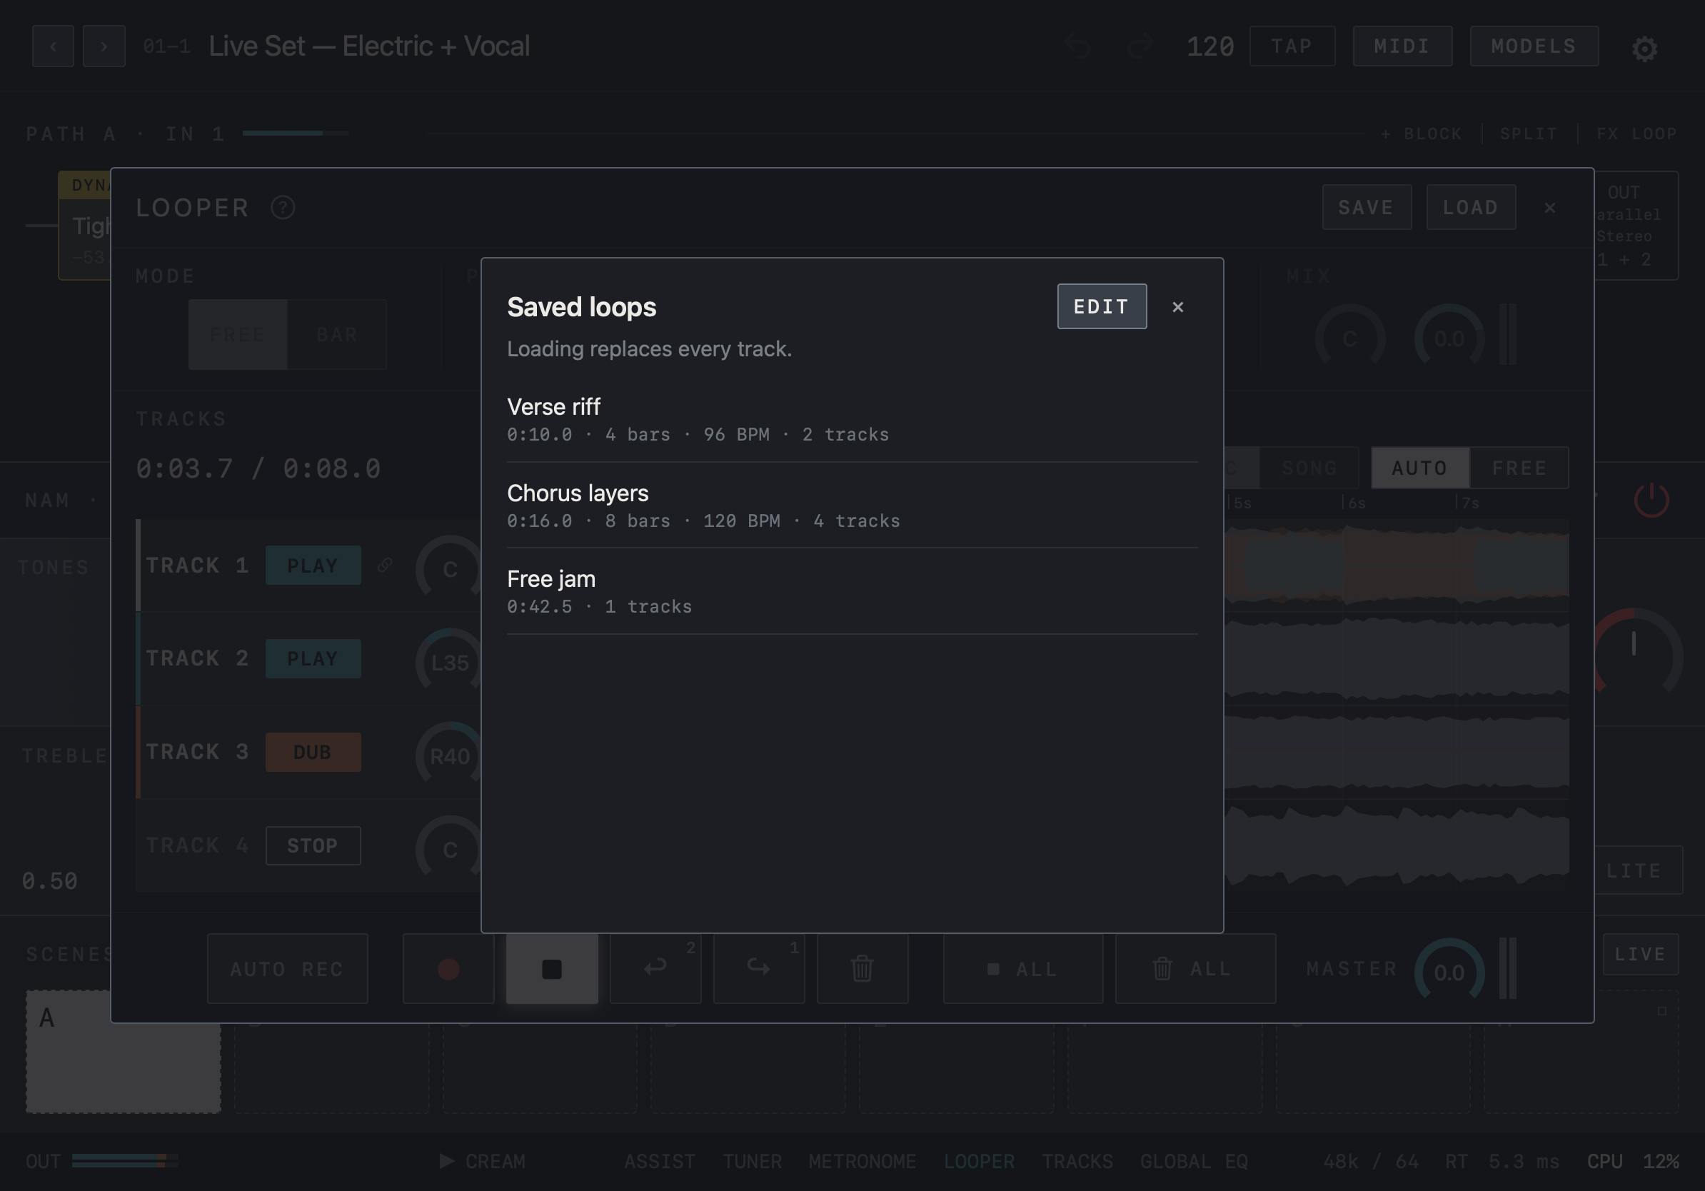
Task: Toggle Track 2 PLAY state
Action: point(313,658)
